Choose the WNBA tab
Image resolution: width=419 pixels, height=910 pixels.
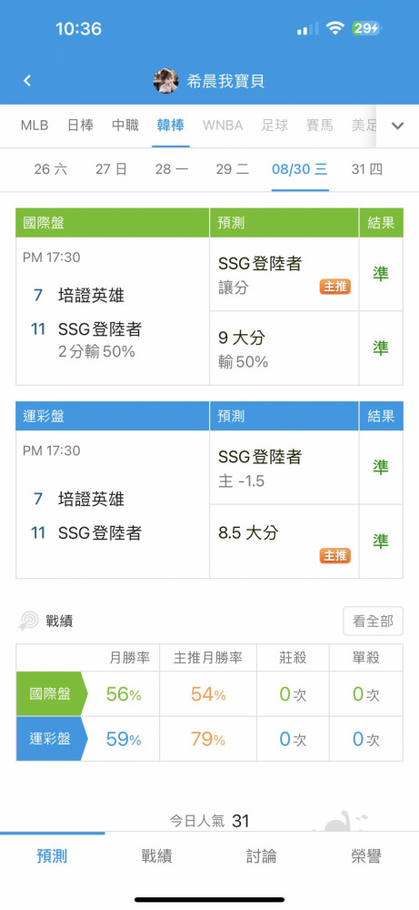pos(223,126)
